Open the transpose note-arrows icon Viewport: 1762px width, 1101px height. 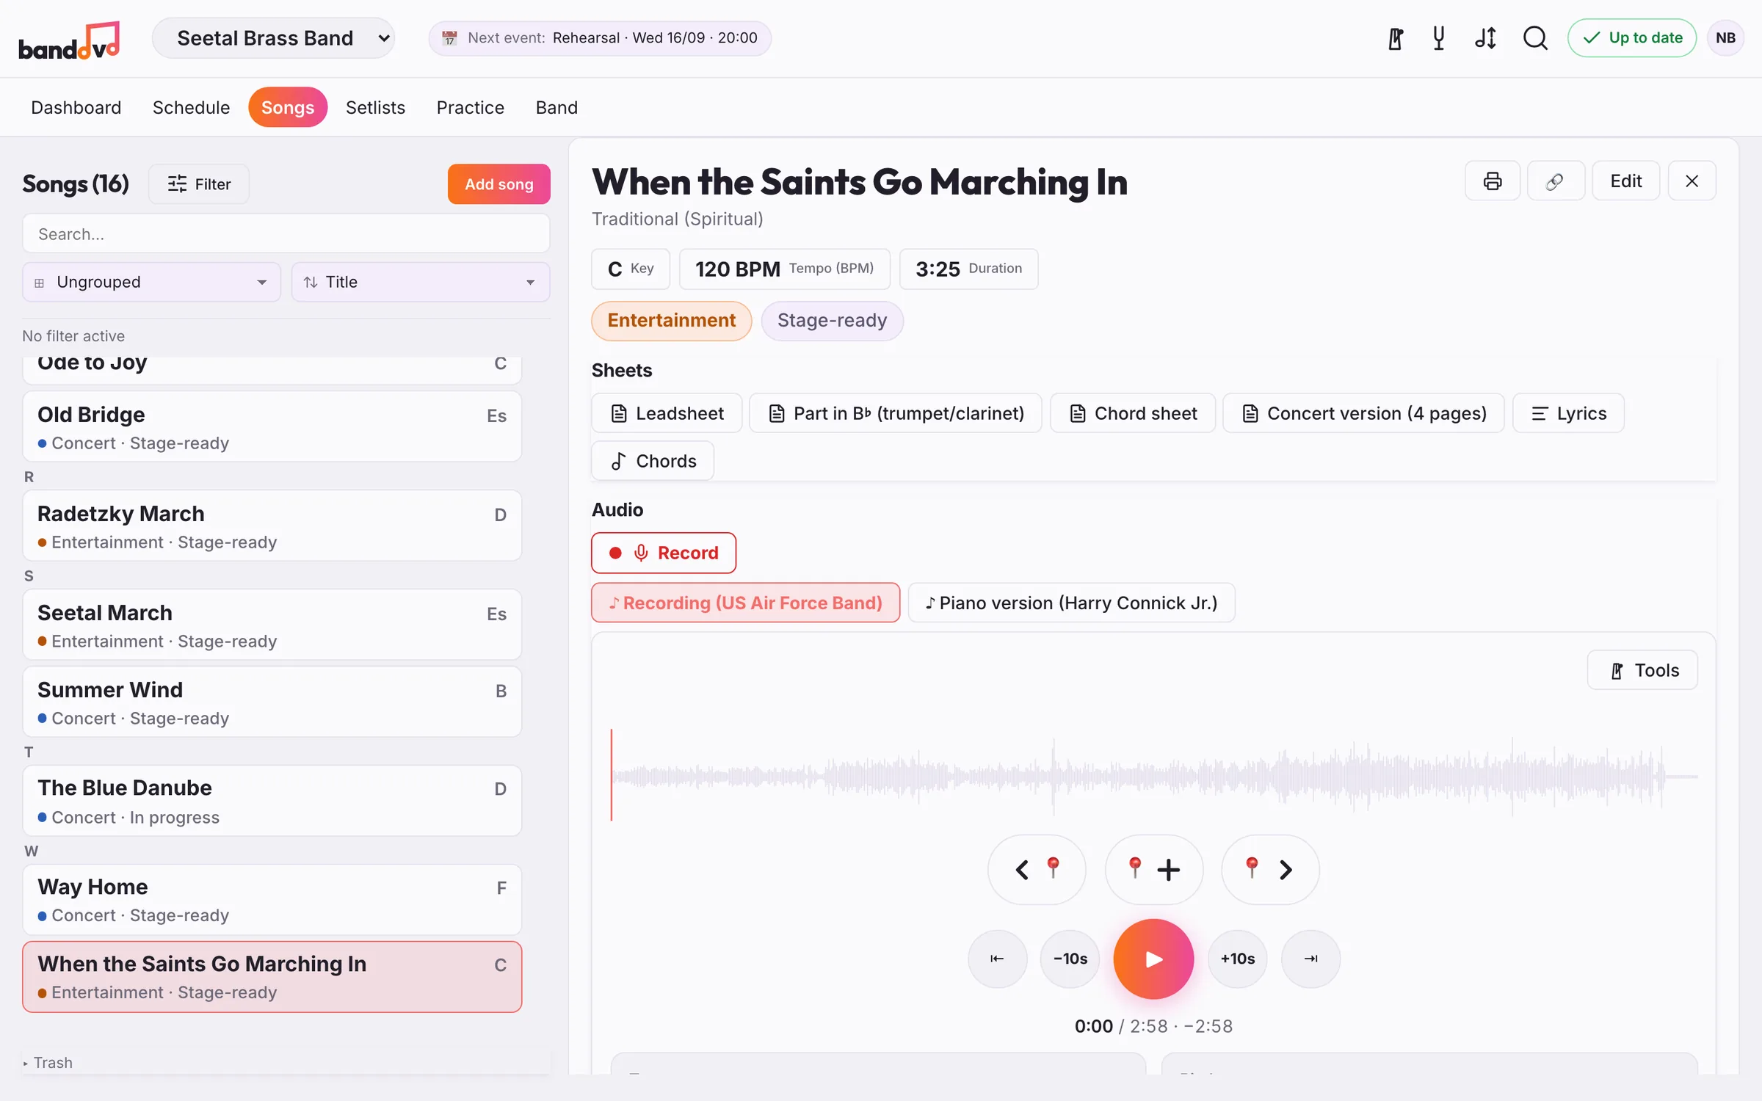point(1486,38)
